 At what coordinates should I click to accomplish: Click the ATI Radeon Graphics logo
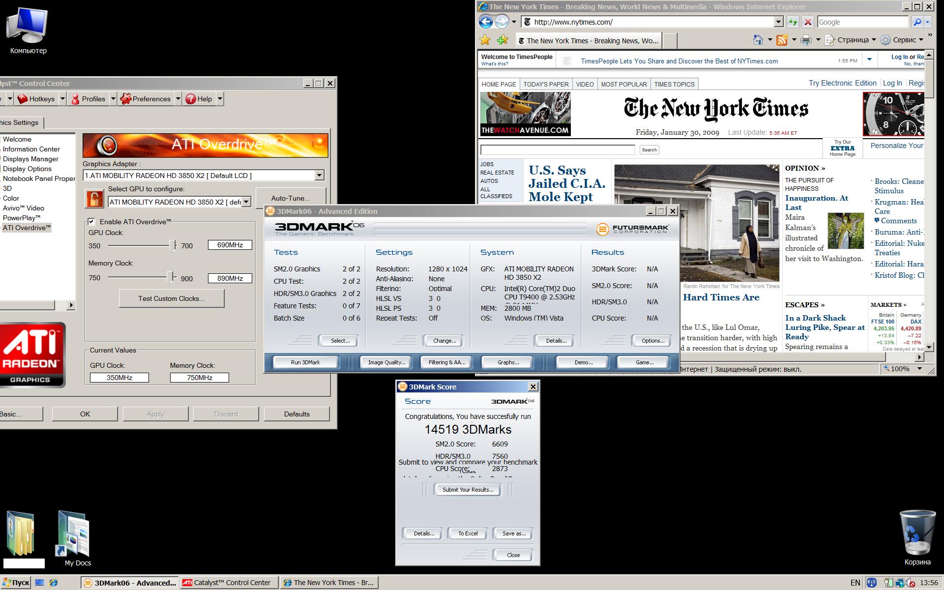(31, 354)
